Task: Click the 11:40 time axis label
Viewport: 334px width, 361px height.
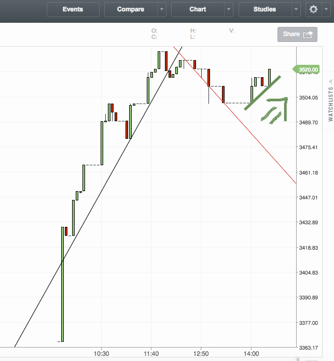Action: coord(150,354)
